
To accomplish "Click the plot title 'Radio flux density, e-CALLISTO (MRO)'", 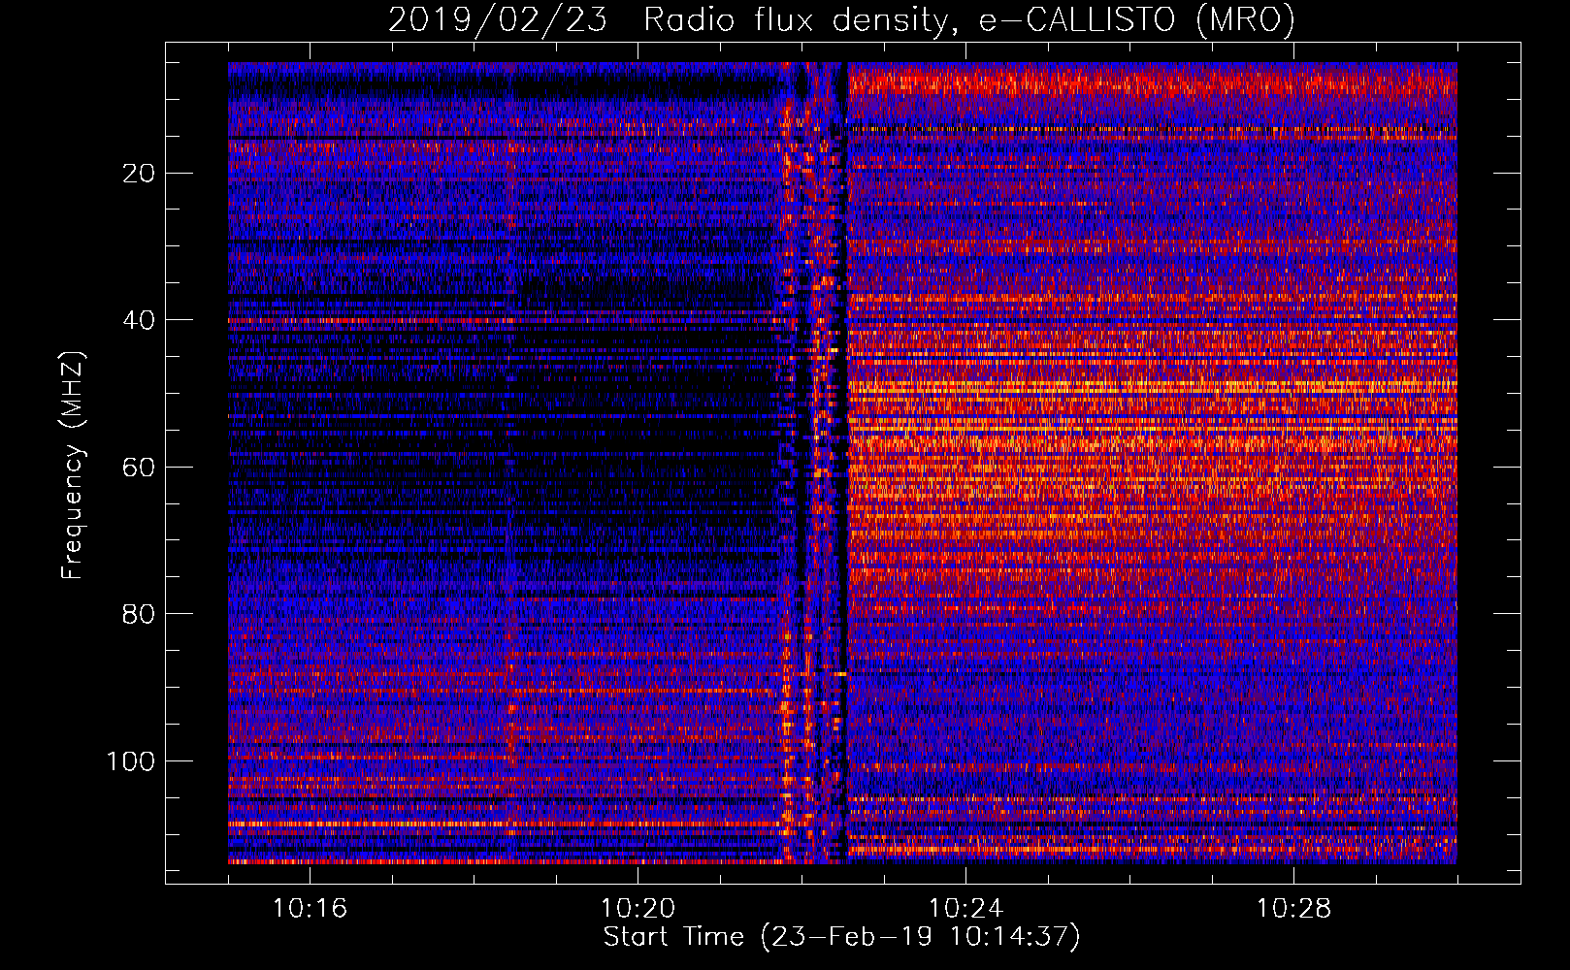I will (x=969, y=20).
